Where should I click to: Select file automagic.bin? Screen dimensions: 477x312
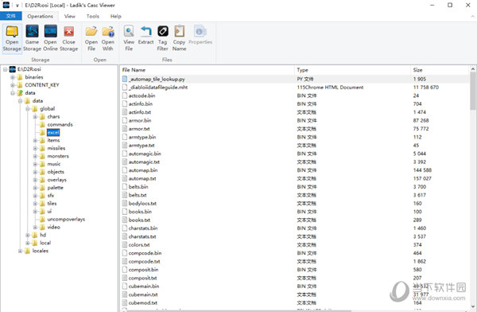click(x=145, y=154)
